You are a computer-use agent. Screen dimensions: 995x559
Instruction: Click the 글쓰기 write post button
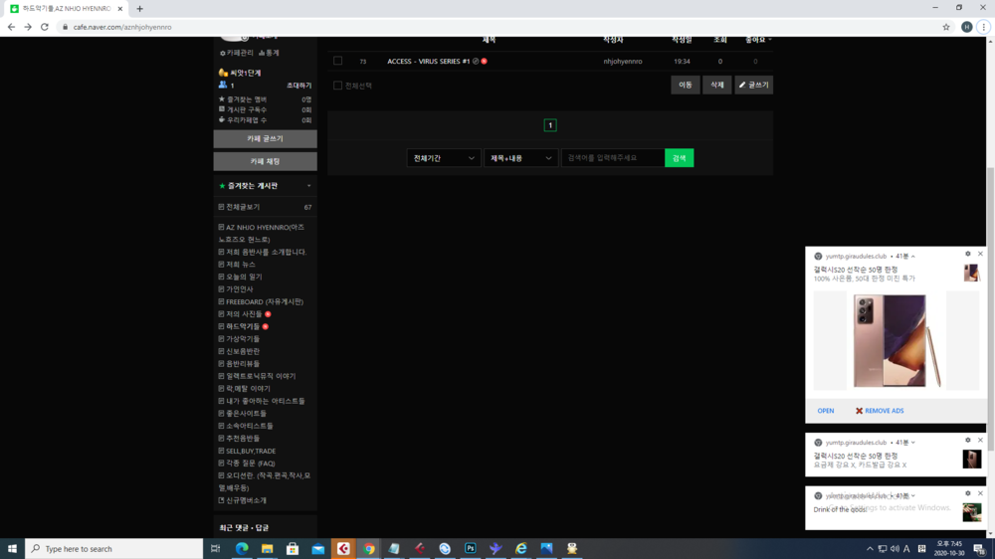753,86
